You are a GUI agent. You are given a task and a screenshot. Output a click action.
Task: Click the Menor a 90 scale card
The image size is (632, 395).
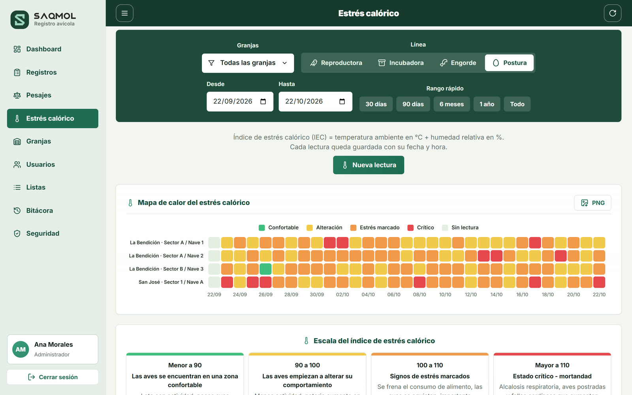point(185,374)
